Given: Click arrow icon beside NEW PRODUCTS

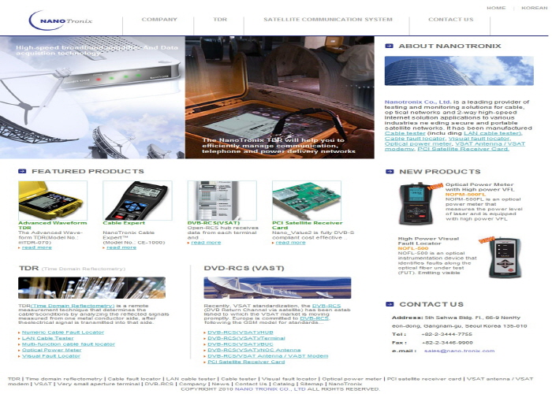Looking at the screenshot, I should click(x=390, y=171).
